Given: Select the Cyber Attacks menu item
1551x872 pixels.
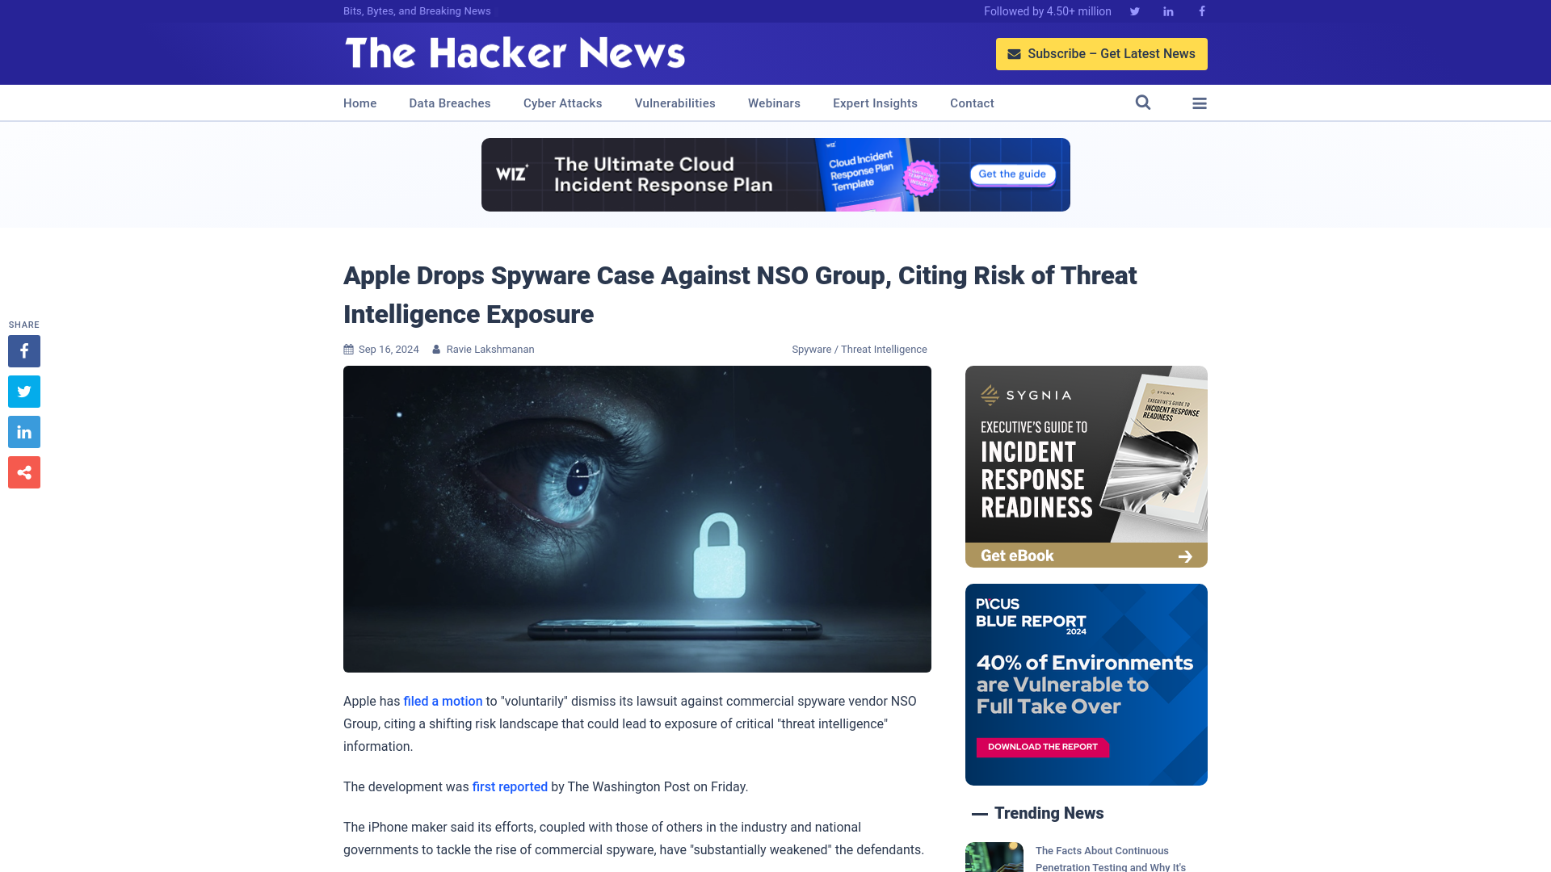Looking at the screenshot, I should [x=562, y=103].
